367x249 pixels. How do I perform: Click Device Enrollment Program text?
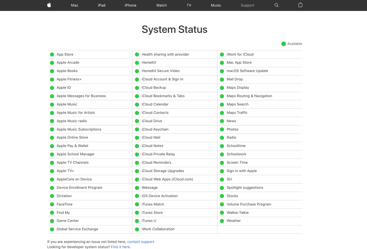(79, 188)
